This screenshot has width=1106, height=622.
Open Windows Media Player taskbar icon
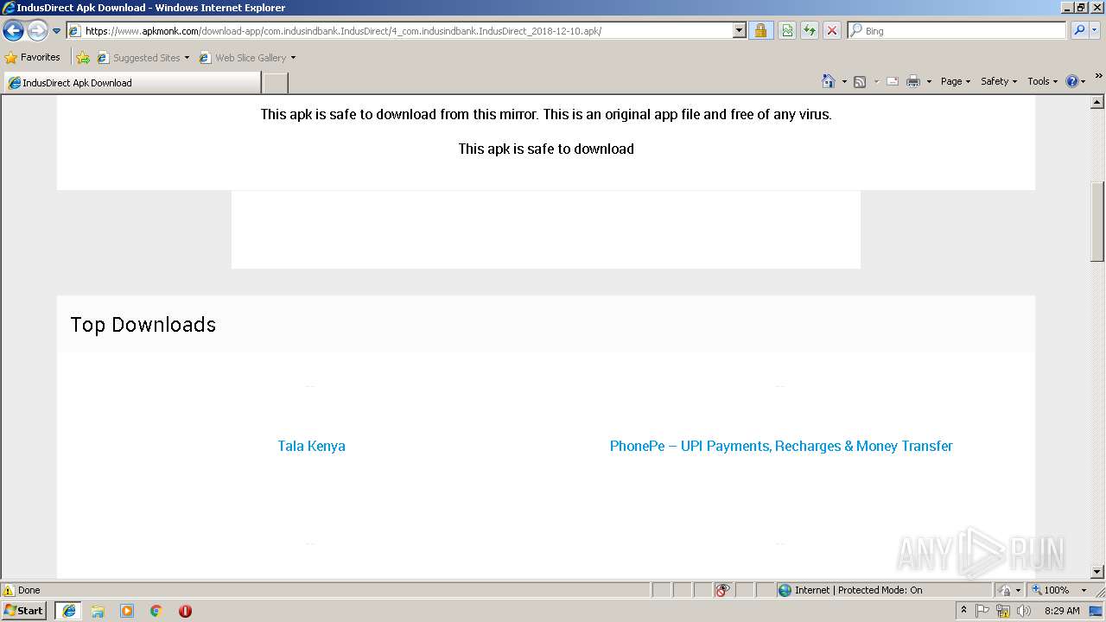pos(127,611)
